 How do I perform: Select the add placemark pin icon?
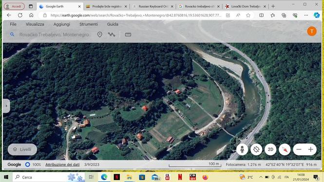[99, 35]
